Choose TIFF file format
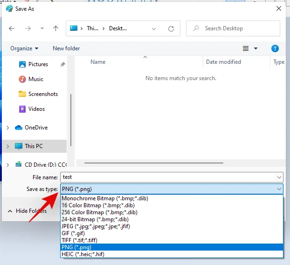The height and width of the screenshot is (265, 290). click(x=172, y=240)
